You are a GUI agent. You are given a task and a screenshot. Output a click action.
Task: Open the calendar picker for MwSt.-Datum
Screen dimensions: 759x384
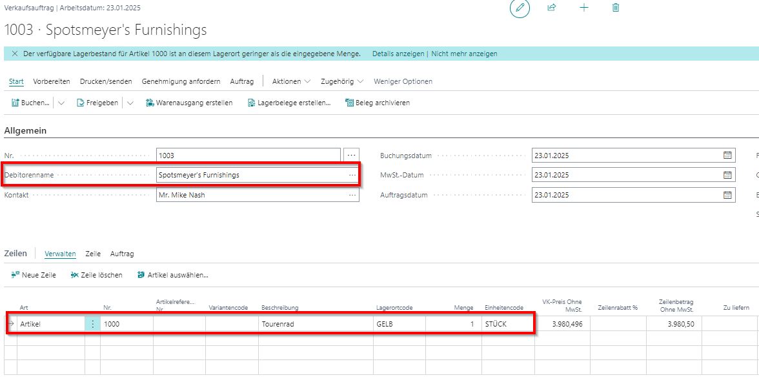tap(727, 175)
